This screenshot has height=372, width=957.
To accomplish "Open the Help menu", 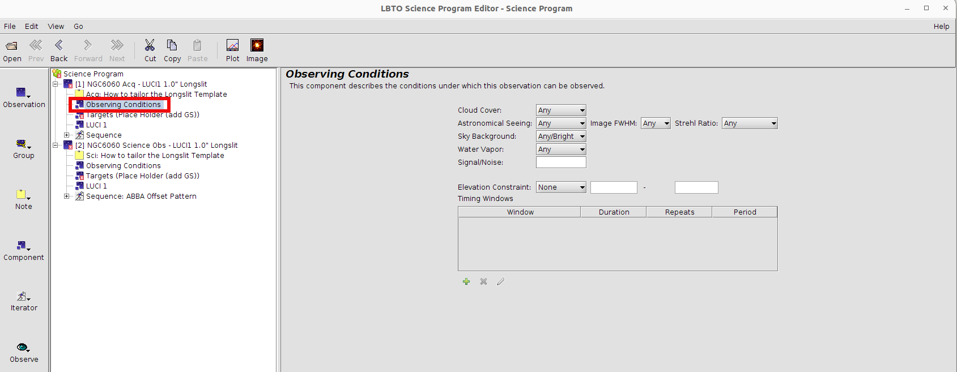I will 941,27.
